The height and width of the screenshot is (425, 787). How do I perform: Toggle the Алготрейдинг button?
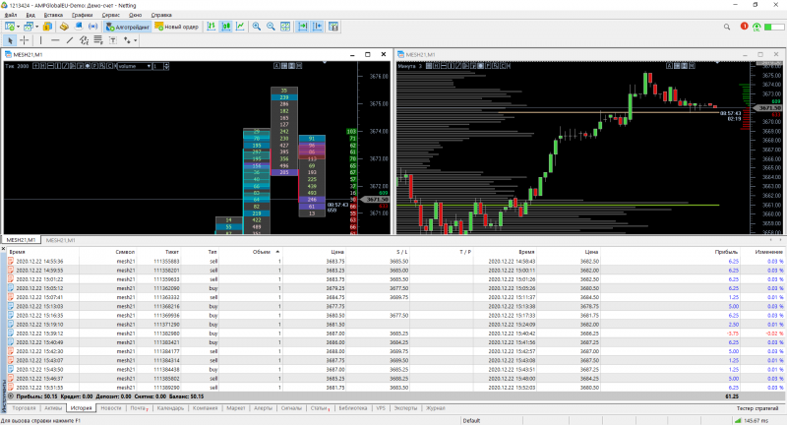[128, 27]
